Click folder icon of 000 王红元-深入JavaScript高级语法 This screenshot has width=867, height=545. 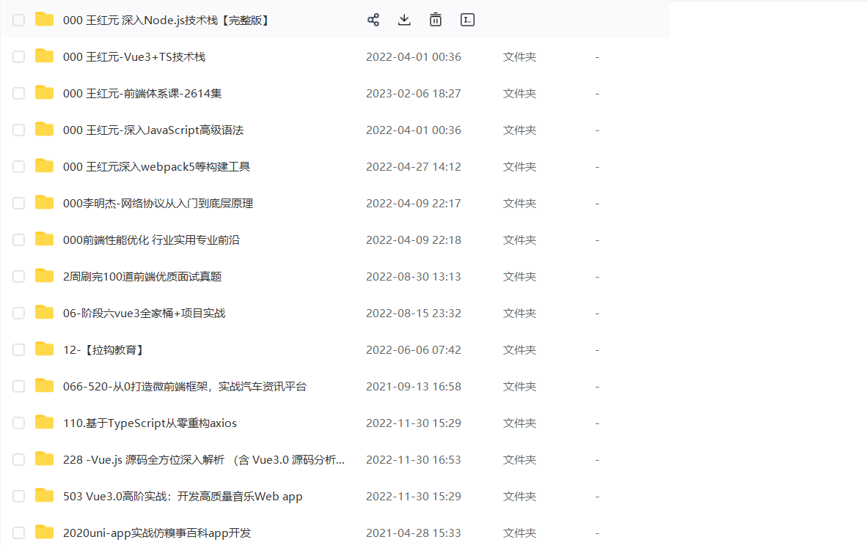[44, 130]
